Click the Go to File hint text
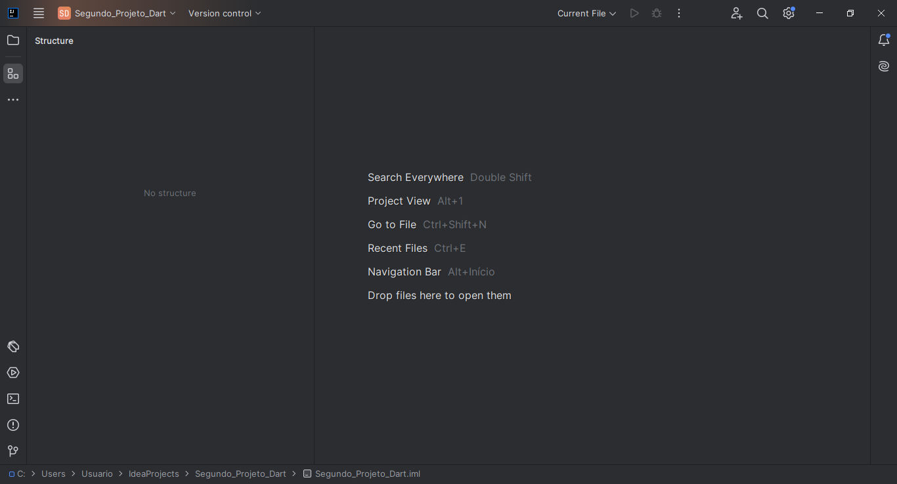Viewport: 897px width, 484px height. point(392,224)
